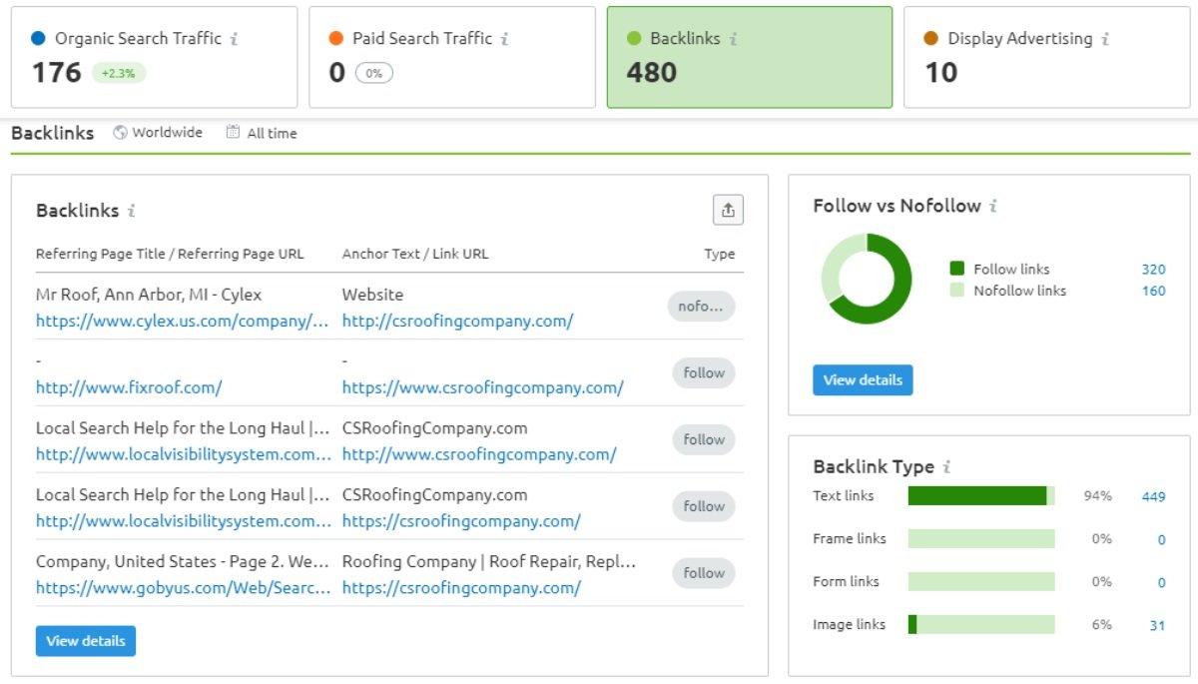Viewport: 1198px width, 684px height.
Task: Click the export icon in Backlinks panel
Action: (x=728, y=210)
